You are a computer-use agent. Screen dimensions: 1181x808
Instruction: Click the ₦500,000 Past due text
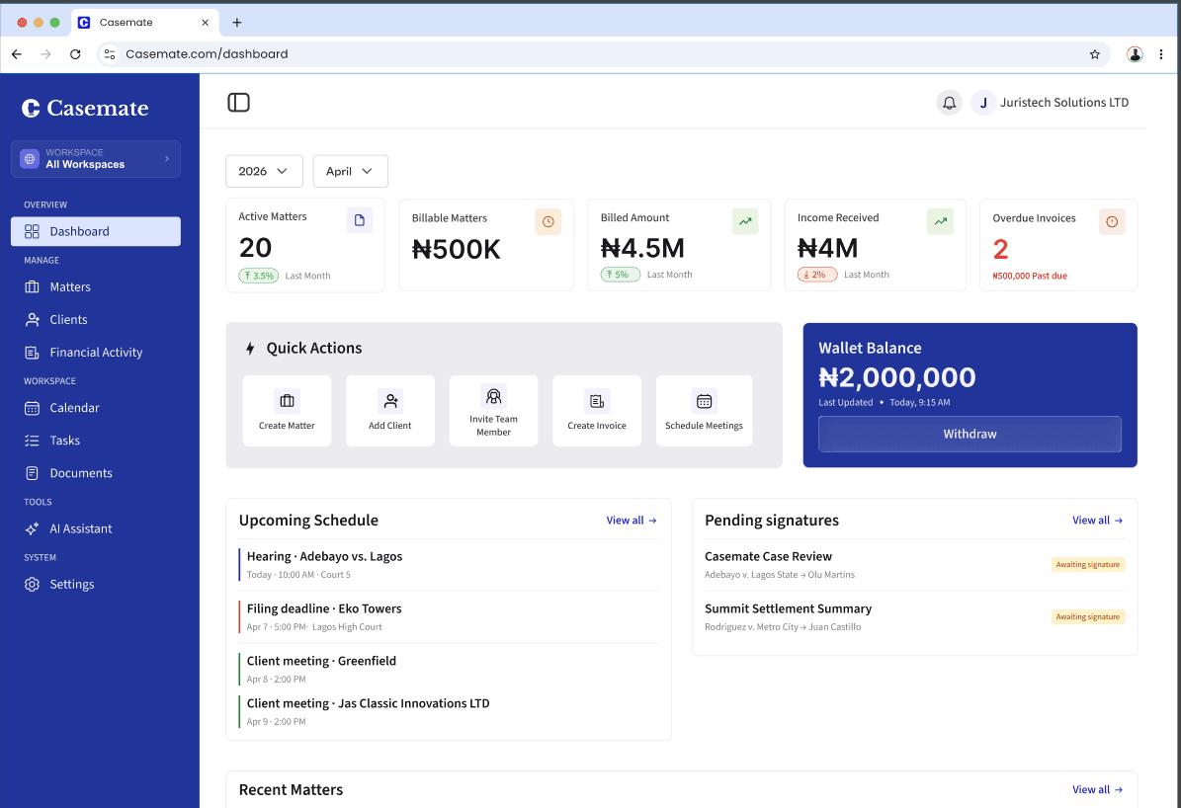(1030, 276)
